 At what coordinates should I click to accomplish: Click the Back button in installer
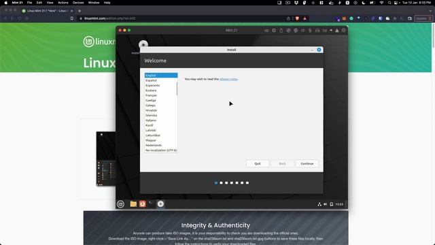(282, 163)
